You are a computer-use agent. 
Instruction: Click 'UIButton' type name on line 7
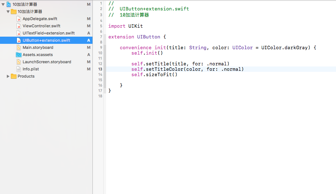tap(149, 37)
